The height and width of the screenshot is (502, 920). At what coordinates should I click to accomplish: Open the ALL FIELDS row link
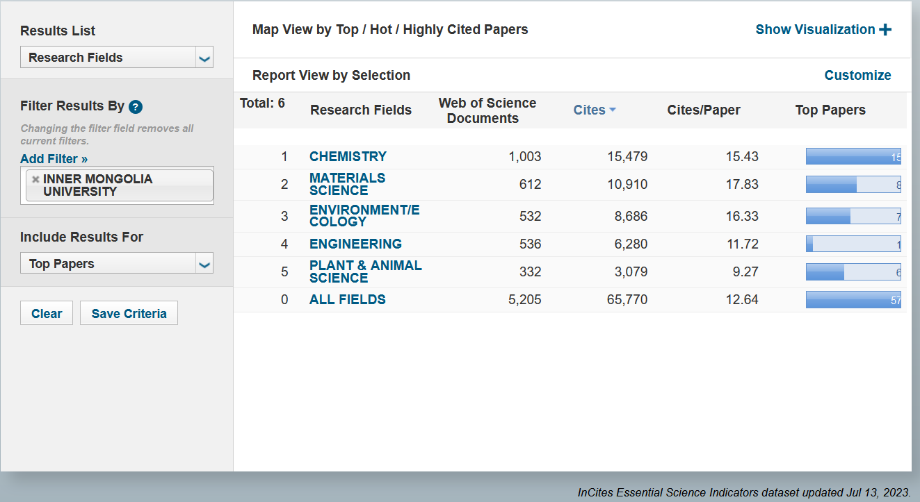[x=347, y=300]
